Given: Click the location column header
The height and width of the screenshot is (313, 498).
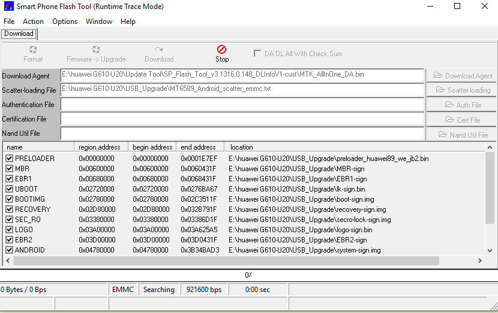Looking at the screenshot, I should pyautogui.click(x=355, y=147).
